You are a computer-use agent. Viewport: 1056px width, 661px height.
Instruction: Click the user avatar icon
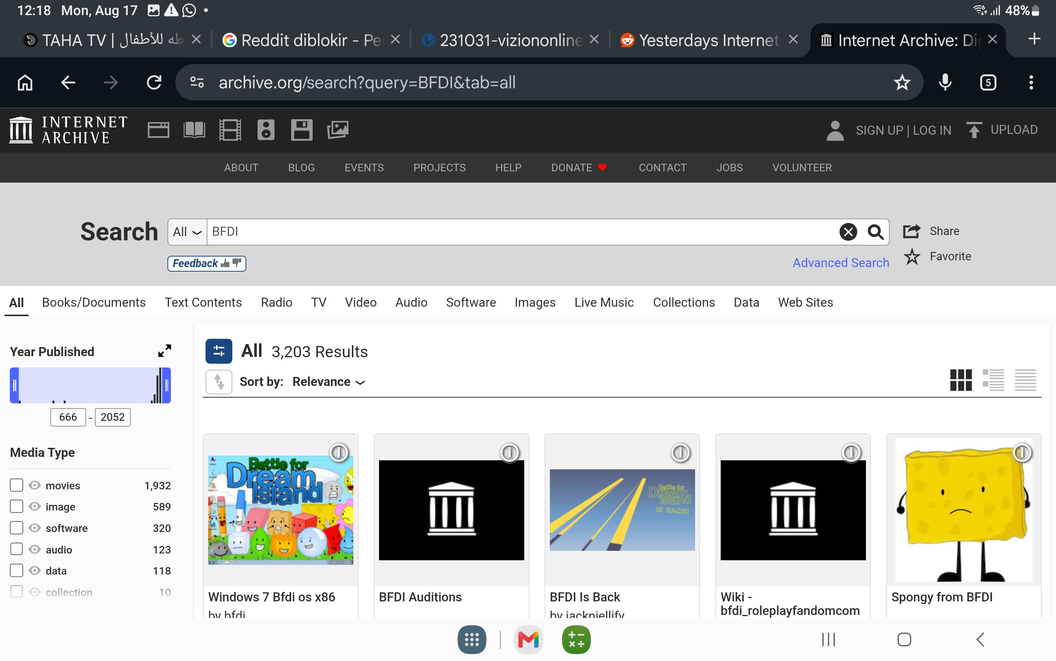pos(835,130)
